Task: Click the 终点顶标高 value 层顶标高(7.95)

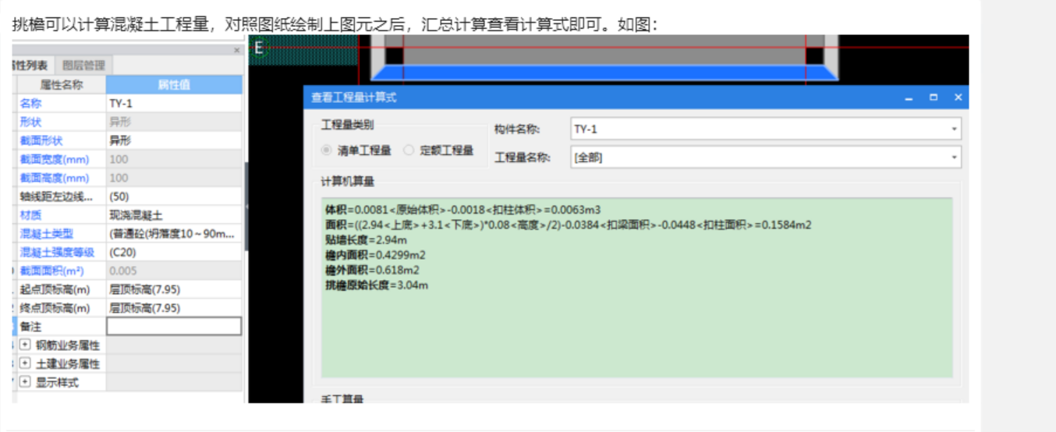Action: click(x=174, y=308)
